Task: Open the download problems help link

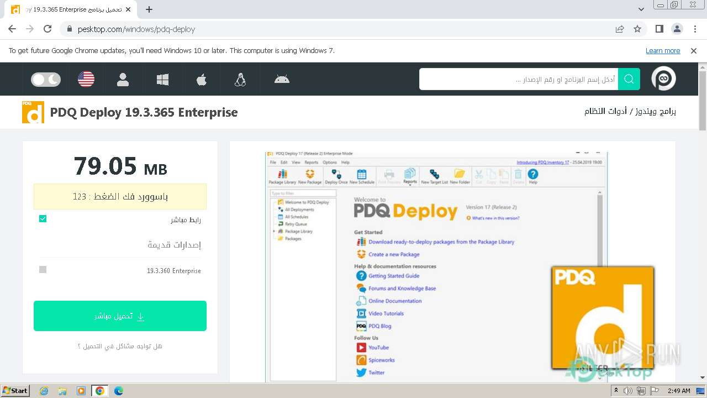Action: point(120,346)
